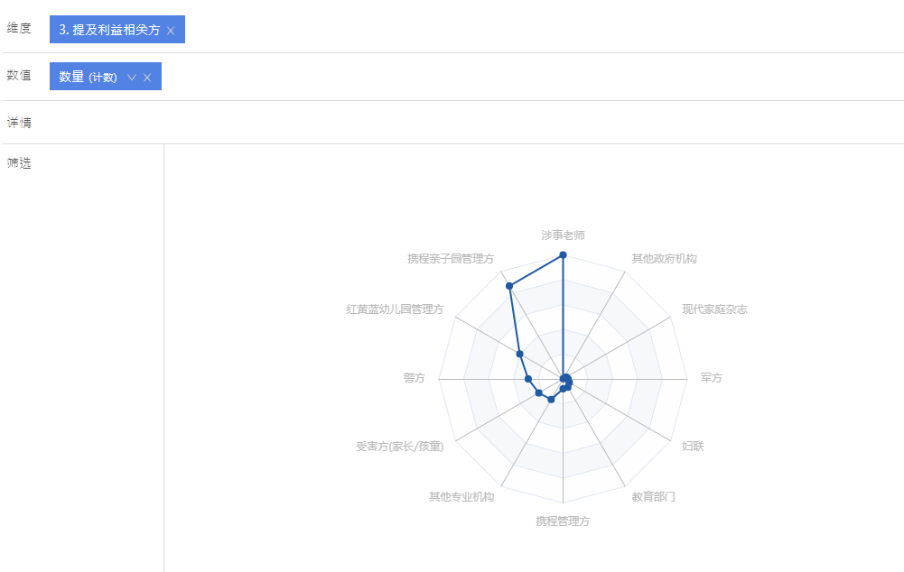904x572 pixels.
Task: Click the 其他专业机构 radar data point
Action: [x=551, y=400]
